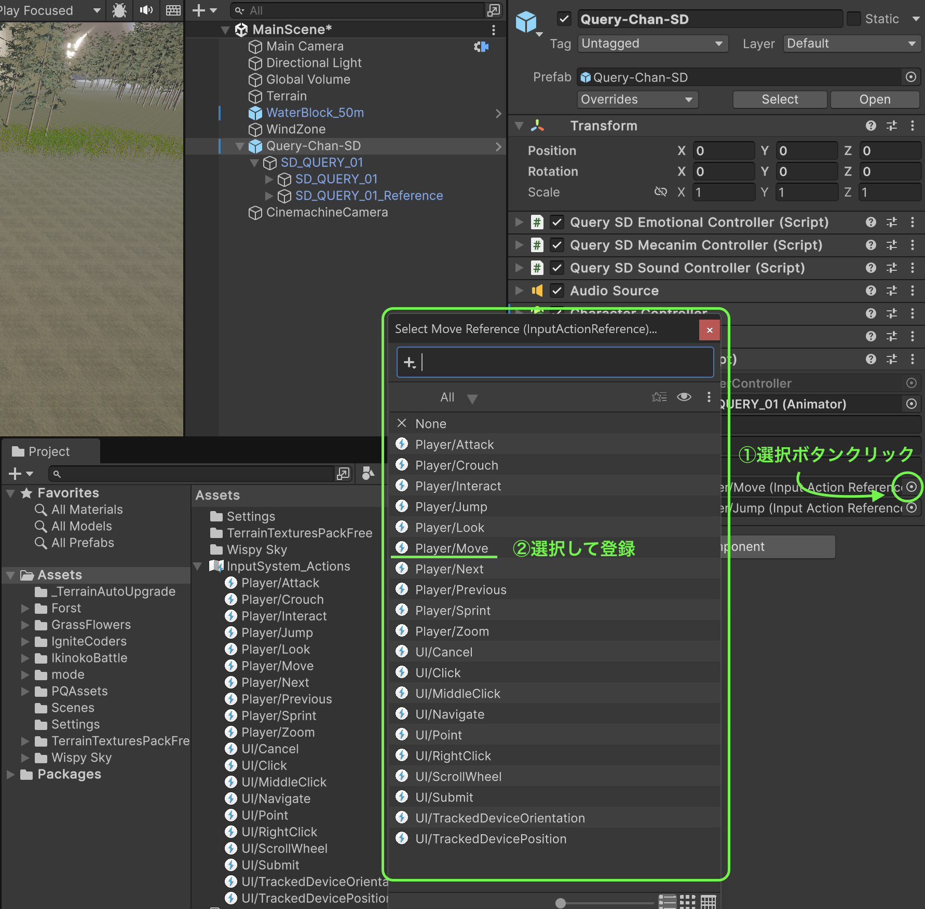
Task: Toggle Query-Chan-SD active checkbox
Action: [x=564, y=19]
